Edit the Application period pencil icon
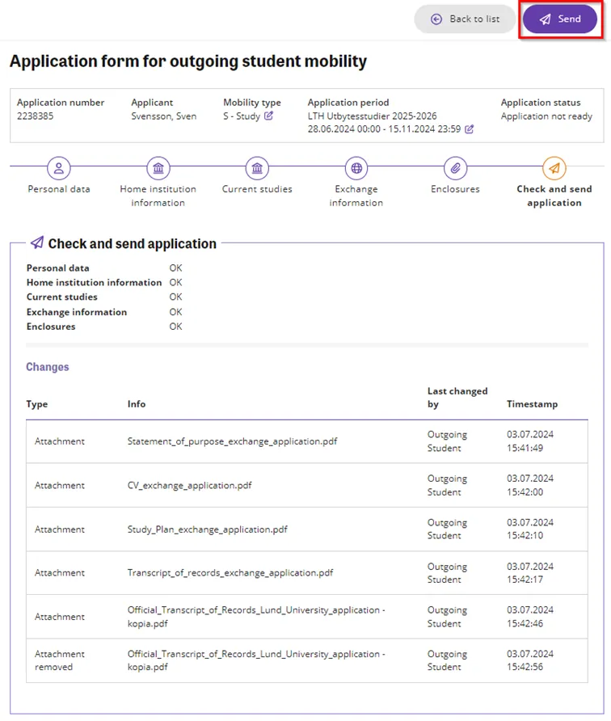611x721 pixels. [x=469, y=129]
